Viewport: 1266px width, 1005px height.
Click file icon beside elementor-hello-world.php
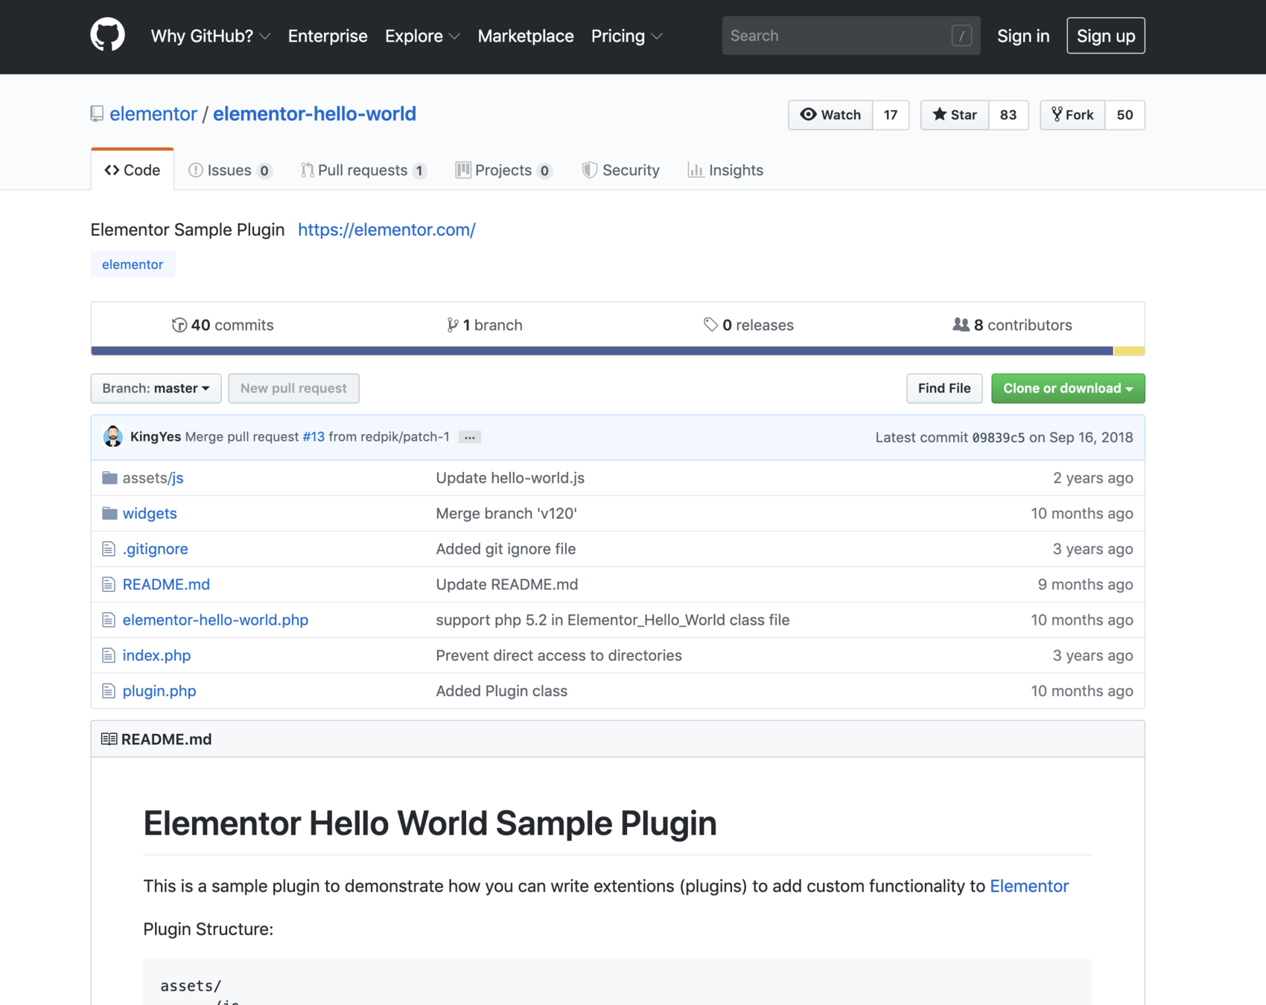pos(109,620)
